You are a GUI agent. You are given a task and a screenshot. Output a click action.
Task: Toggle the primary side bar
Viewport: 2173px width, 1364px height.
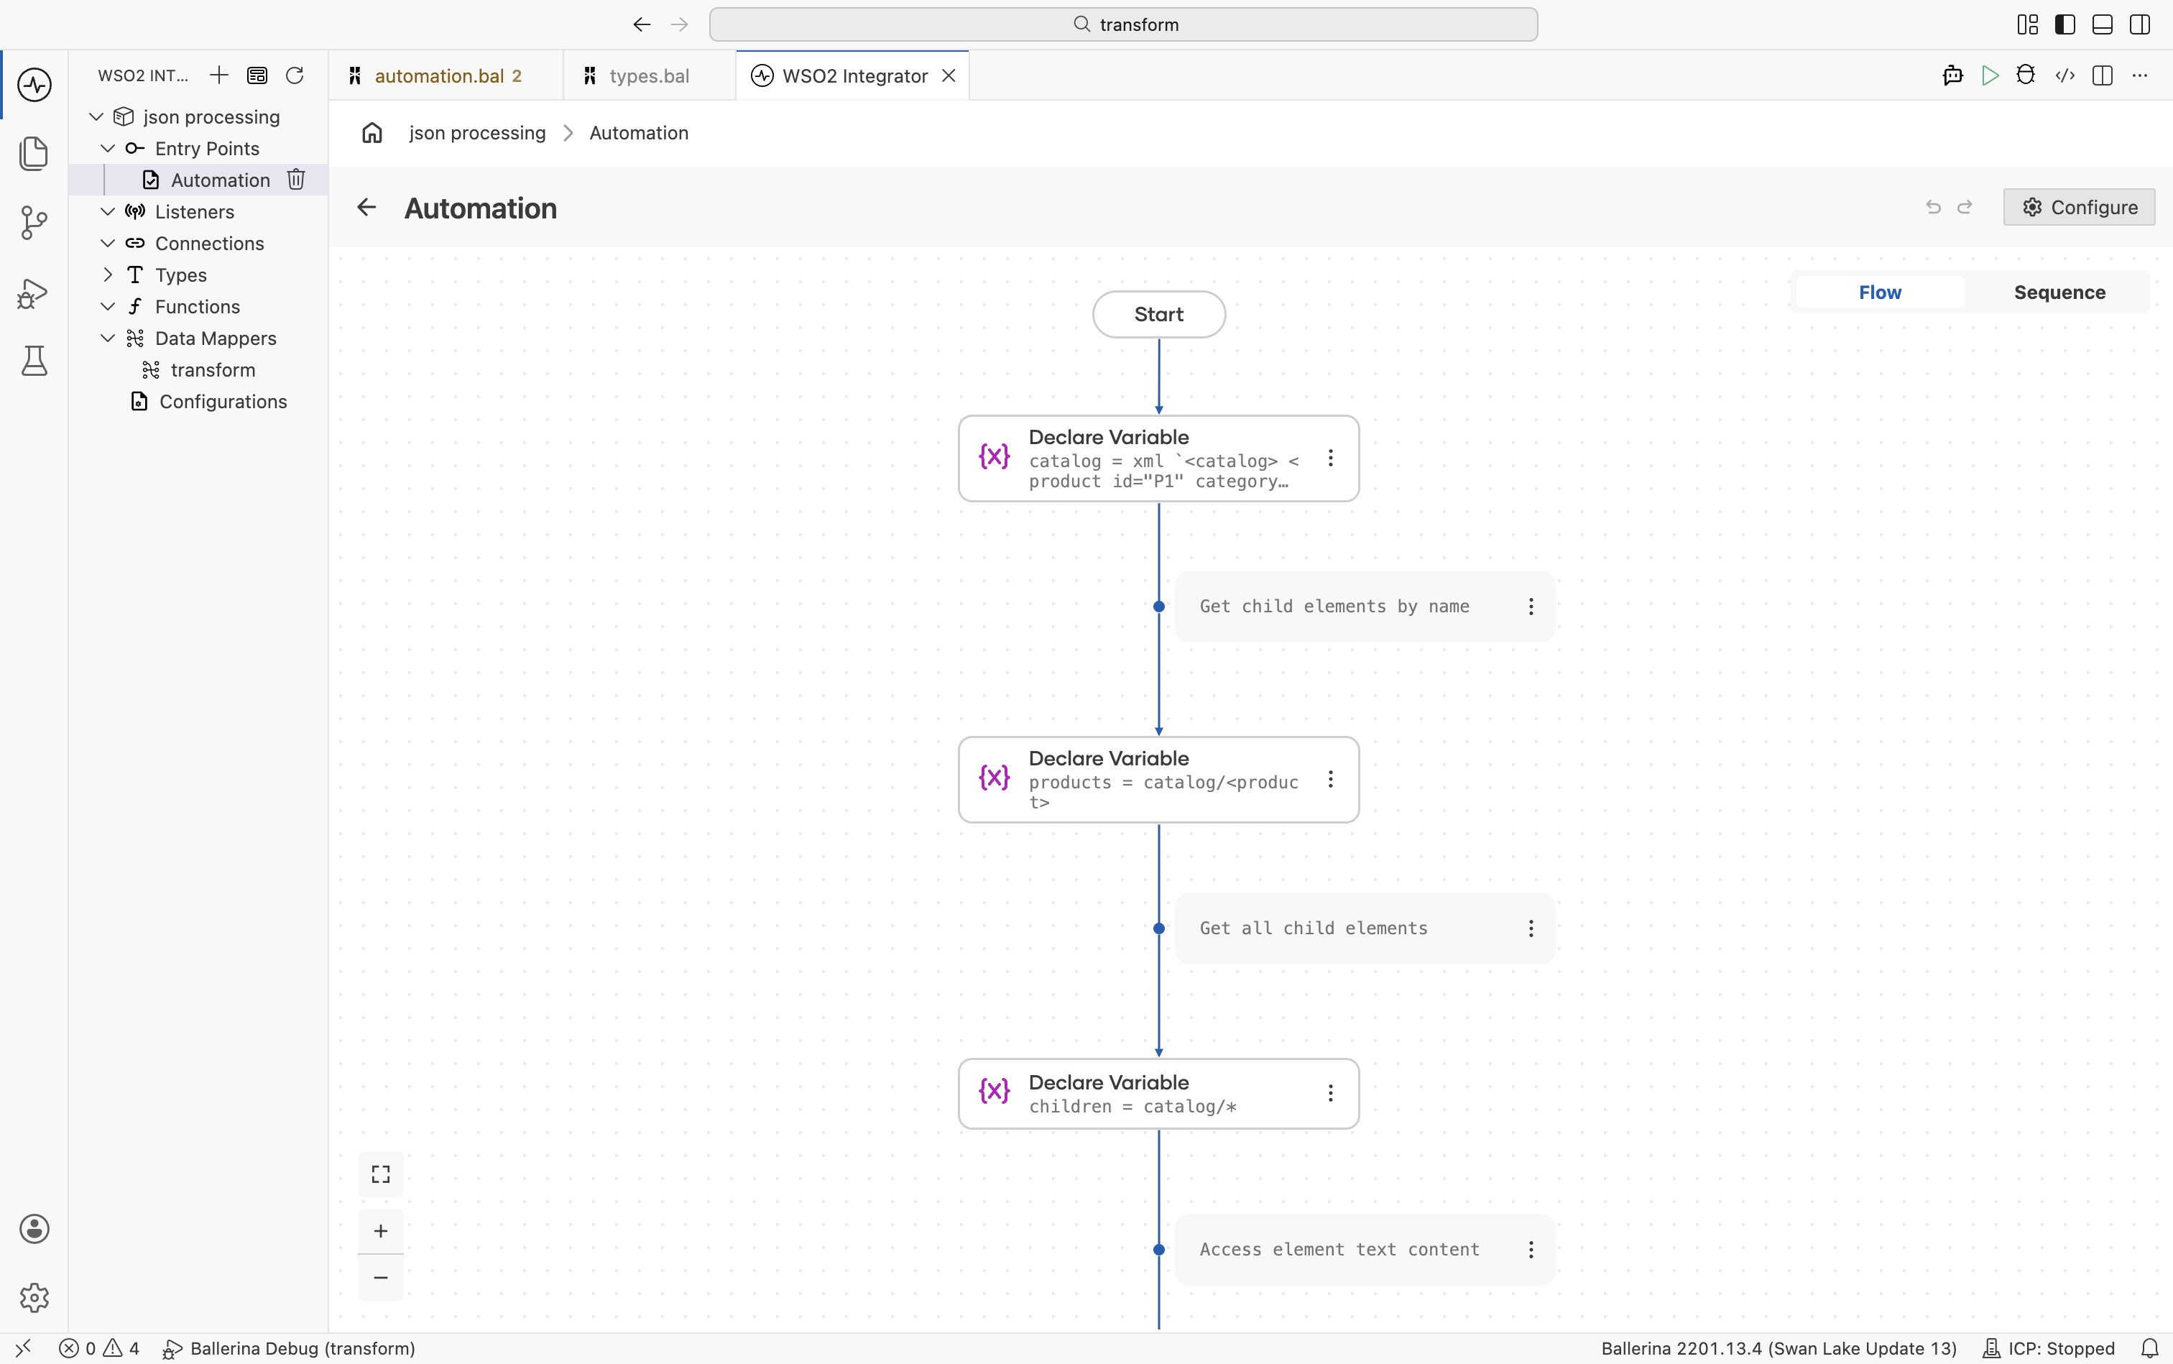click(2064, 24)
